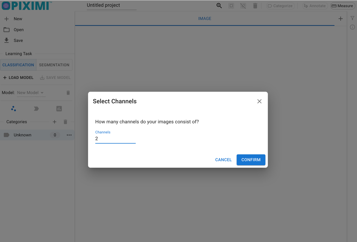Click SAVE MODEL button
357x242 pixels.
click(x=55, y=78)
